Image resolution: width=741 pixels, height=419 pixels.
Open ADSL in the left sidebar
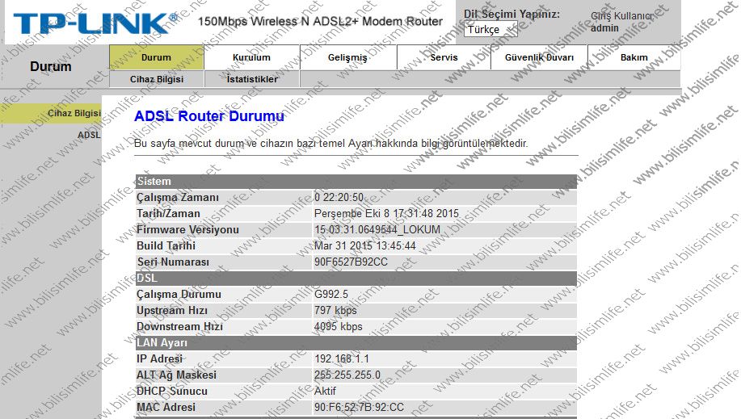click(x=89, y=135)
